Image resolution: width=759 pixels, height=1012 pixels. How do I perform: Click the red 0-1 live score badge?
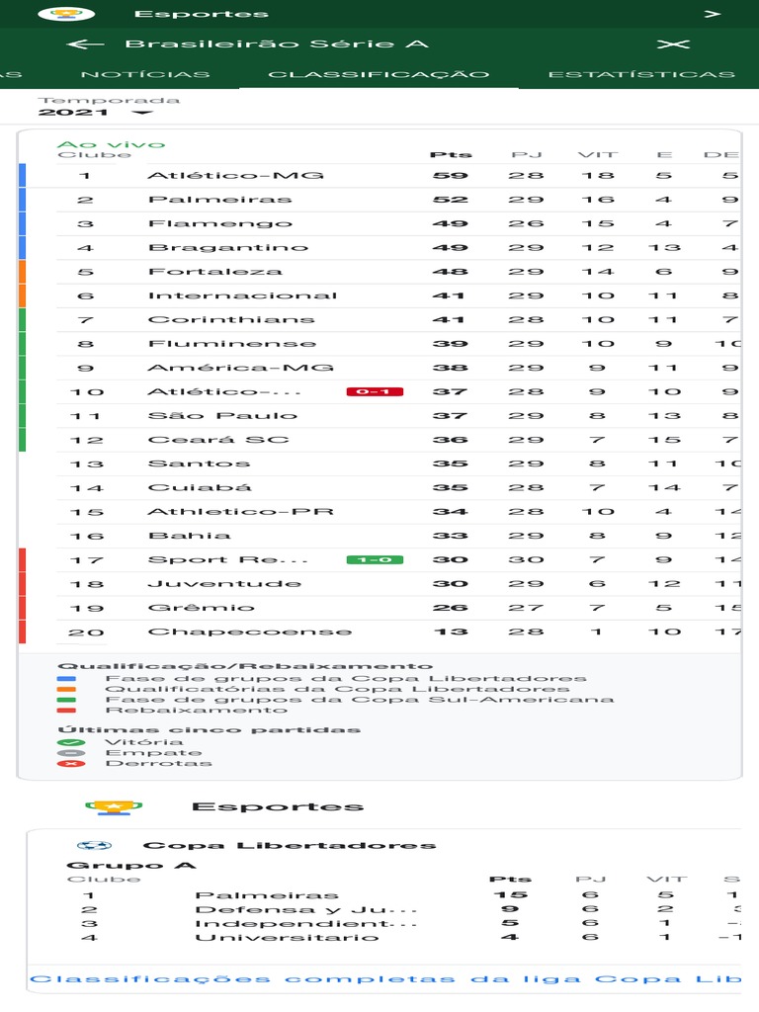(x=375, y=391)
